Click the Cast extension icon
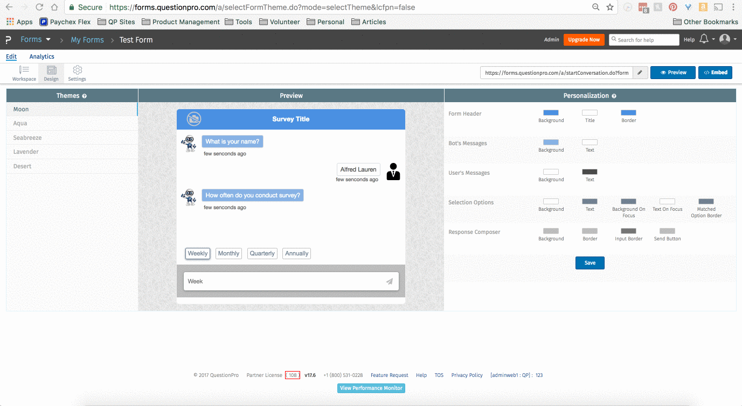The image size is (742, 406). [718, 8]
